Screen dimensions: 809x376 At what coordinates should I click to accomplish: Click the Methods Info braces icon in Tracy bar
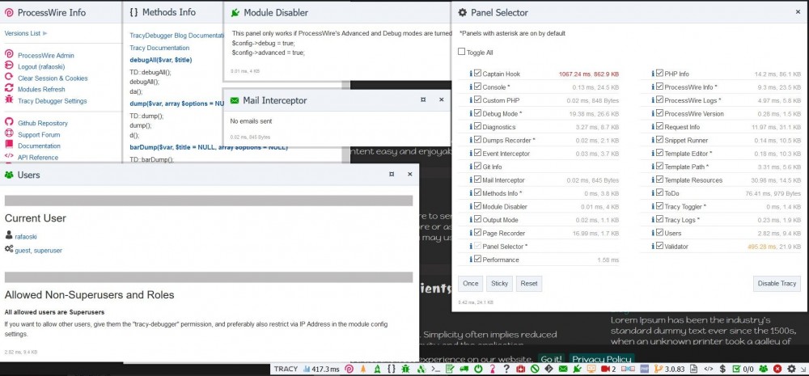coord(392,369)
